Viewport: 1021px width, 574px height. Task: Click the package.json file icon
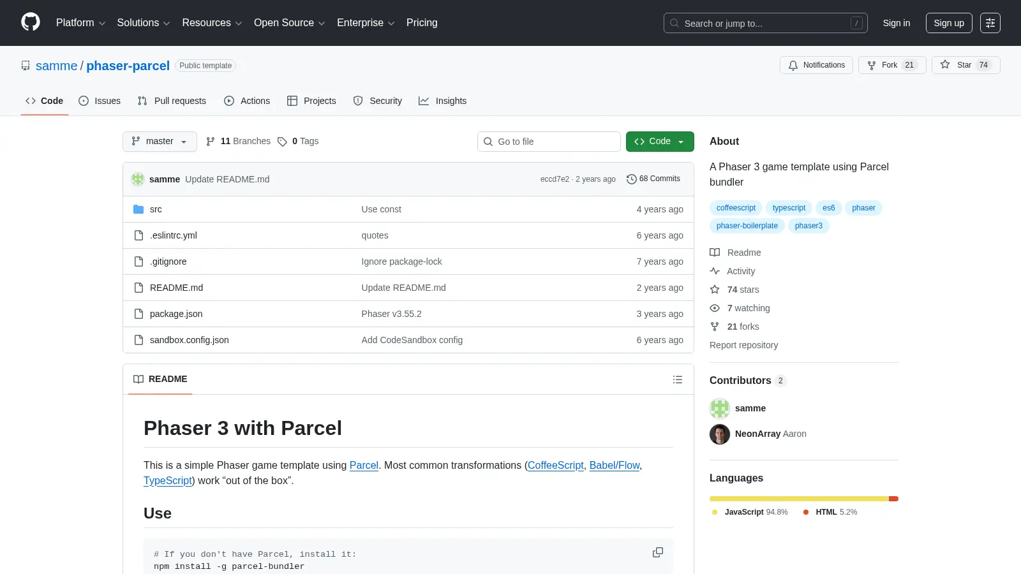(138, 314)
